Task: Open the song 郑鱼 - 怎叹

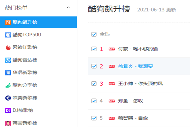Action: (x=130, y=101)
